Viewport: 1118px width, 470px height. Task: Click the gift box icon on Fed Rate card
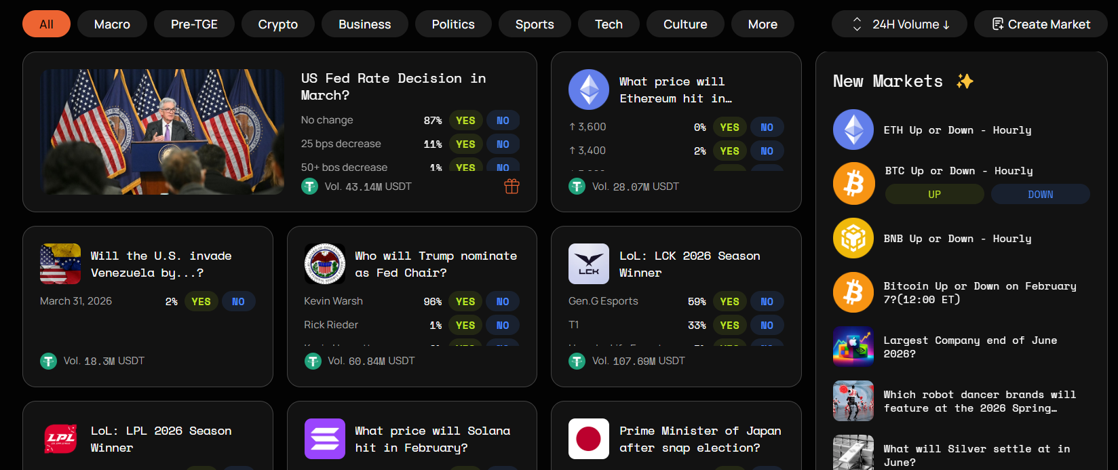point(512,187)
